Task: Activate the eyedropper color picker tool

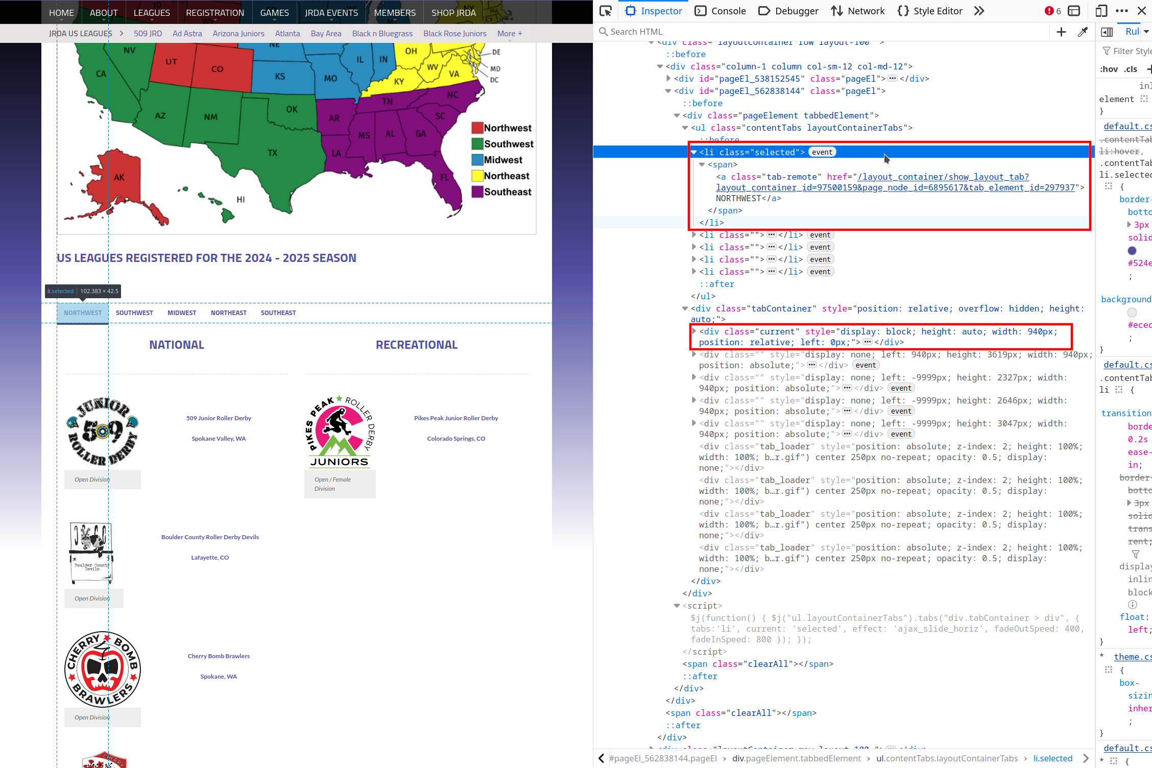Action: click(1083, 32)
